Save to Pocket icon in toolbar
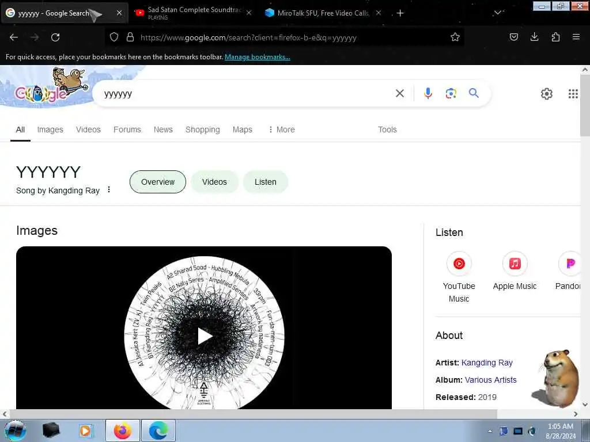Image resolution: width=590 pixels, height=442 pixels. coord(513,37)
